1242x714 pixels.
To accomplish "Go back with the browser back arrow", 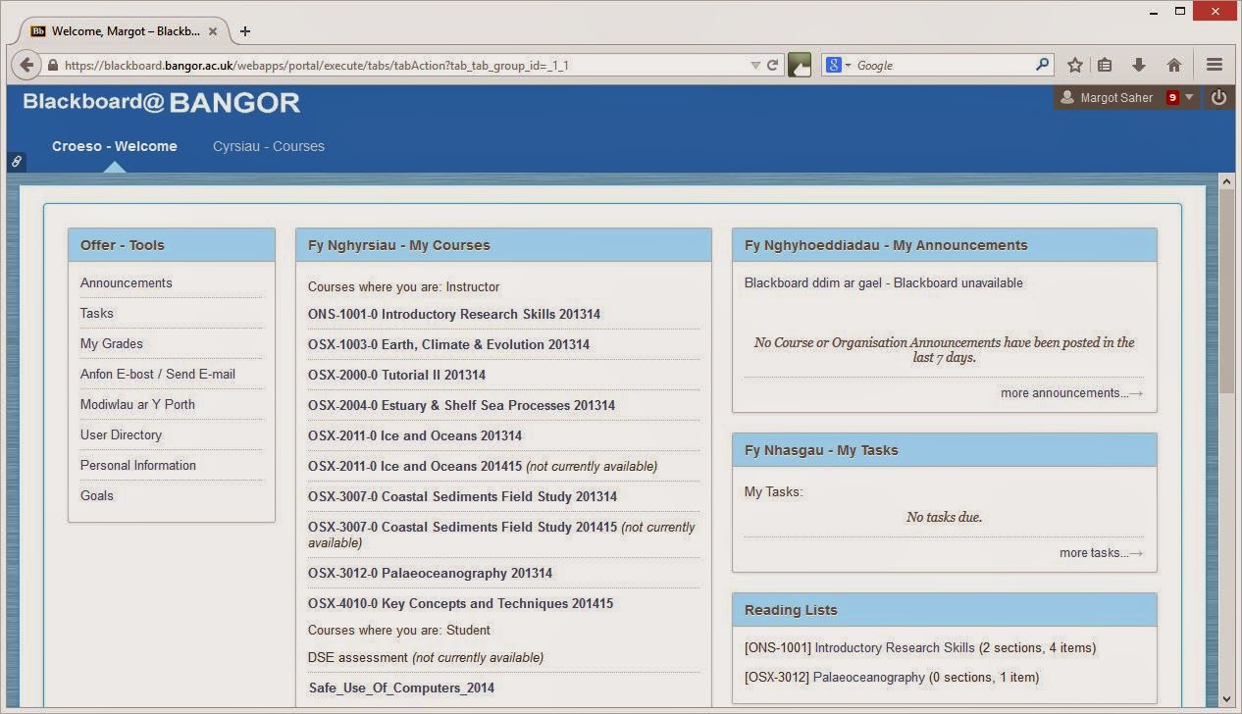I will pos(26,65).
